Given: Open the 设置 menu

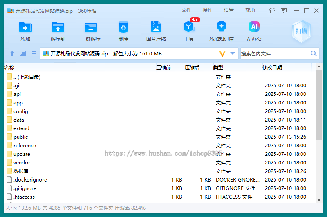Looking at the screenshot, I should click(229, 10).
